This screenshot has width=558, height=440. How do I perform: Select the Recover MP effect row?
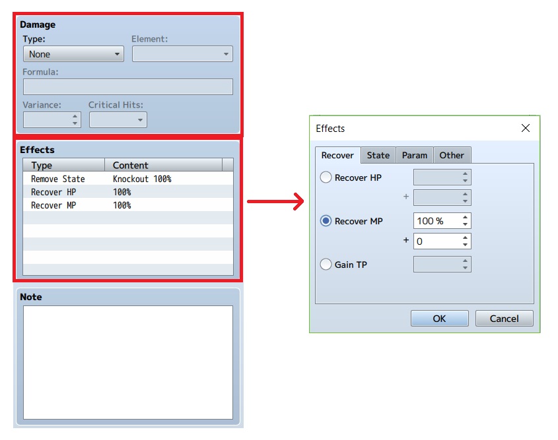click(128, 205)
